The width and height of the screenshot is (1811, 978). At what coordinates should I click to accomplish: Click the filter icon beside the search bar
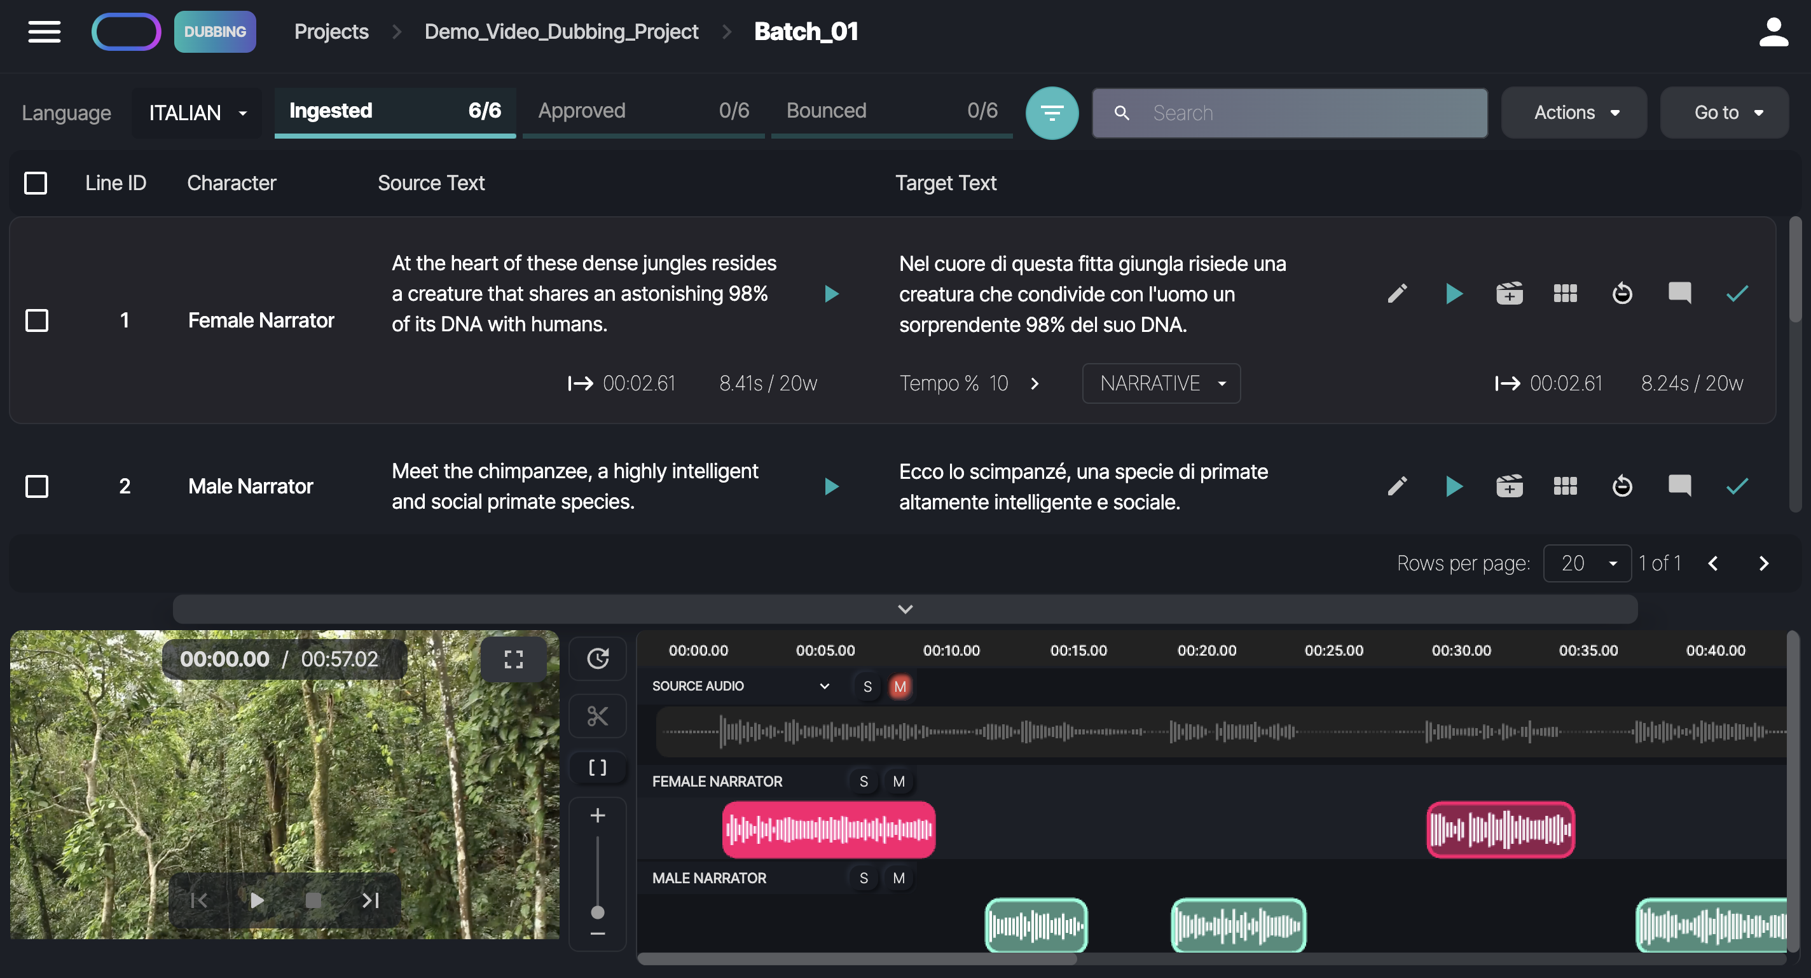point(1052,113)
